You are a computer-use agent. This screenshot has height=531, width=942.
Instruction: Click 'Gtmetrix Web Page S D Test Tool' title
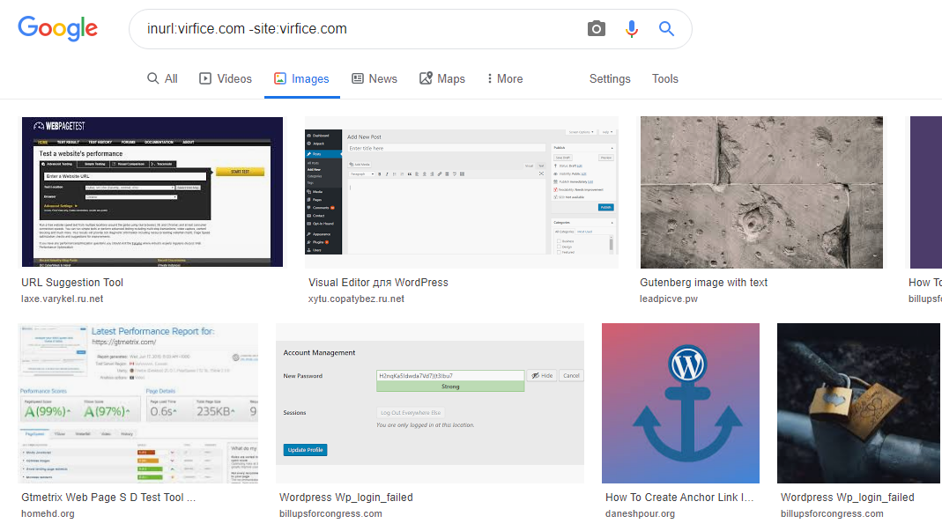click(108, 498)
